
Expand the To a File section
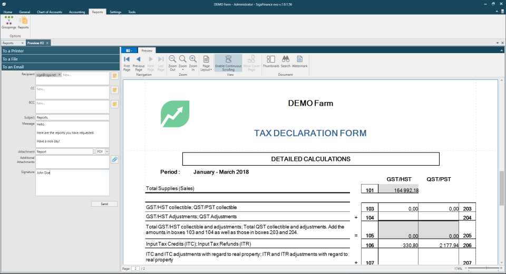click(60, 59)
